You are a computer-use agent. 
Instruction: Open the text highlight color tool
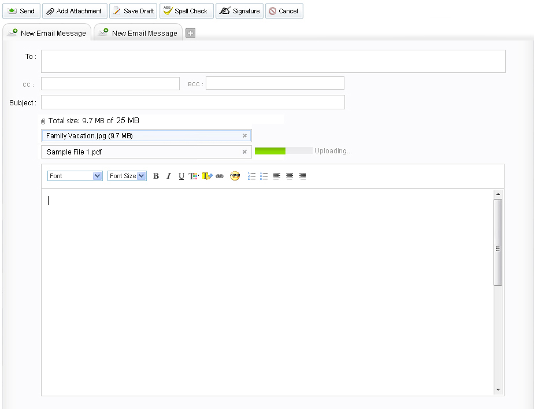[x=207, y=176]
